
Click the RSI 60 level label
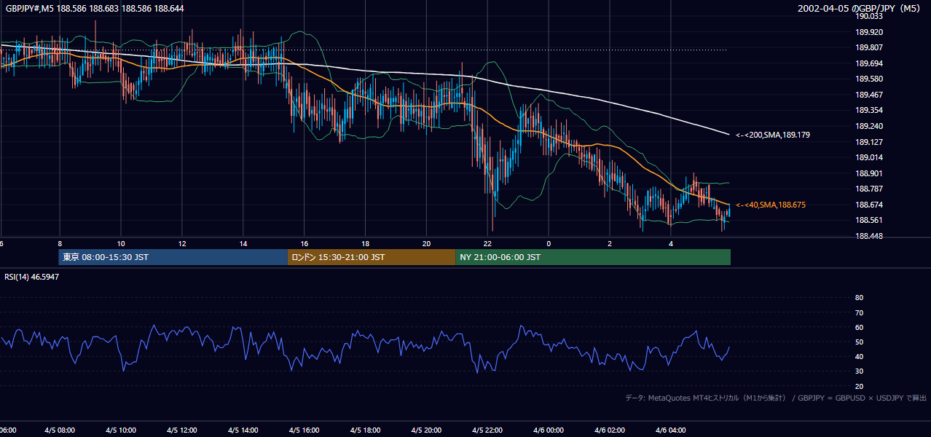(859, 327)
